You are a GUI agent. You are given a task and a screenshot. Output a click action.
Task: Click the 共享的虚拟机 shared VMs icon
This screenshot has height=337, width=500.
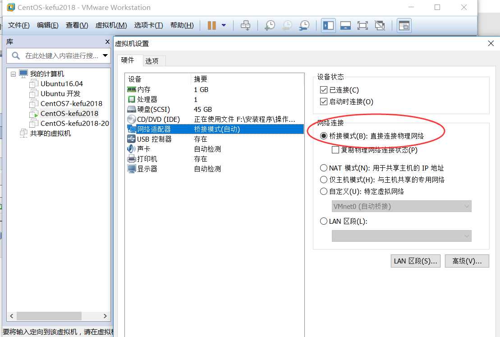[23, 133]
